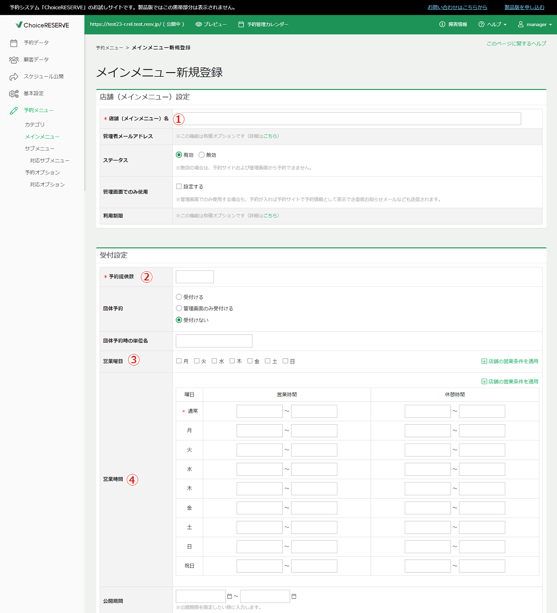This screenshot has height=613, width=557.
Task: Open 予約データ calendar icon in sidebar
Action: tap(14, 43)
